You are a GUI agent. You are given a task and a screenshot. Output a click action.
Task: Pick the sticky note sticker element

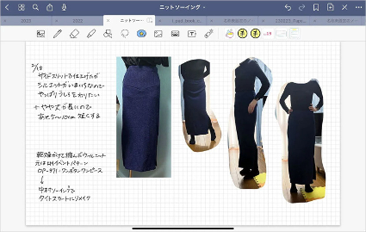[294, 34]
